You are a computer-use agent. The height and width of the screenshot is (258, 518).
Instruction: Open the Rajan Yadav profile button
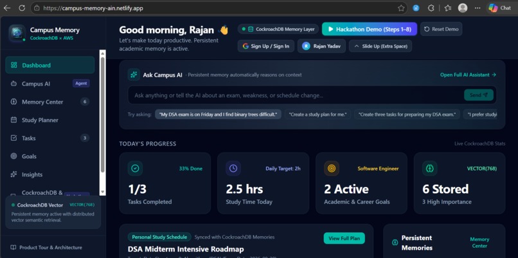click(321, 46)
